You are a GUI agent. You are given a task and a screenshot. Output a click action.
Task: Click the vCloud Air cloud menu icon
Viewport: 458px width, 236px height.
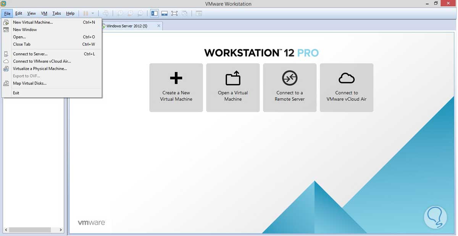coord(6,61)
